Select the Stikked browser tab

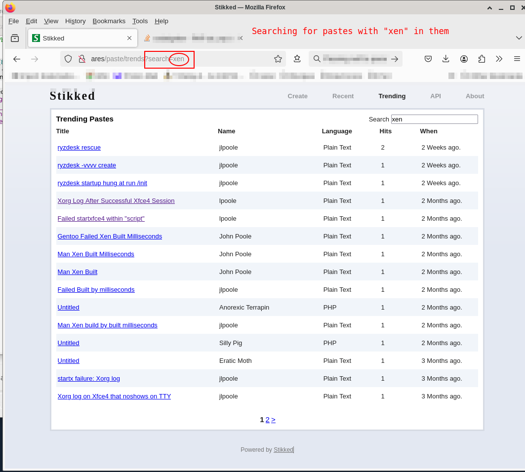(x=82, y=38)
